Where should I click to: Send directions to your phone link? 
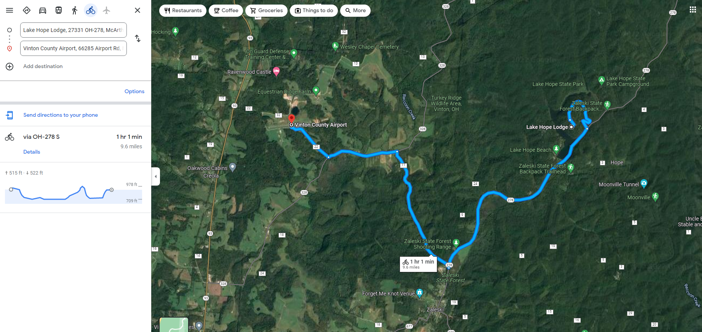(61, 115)
